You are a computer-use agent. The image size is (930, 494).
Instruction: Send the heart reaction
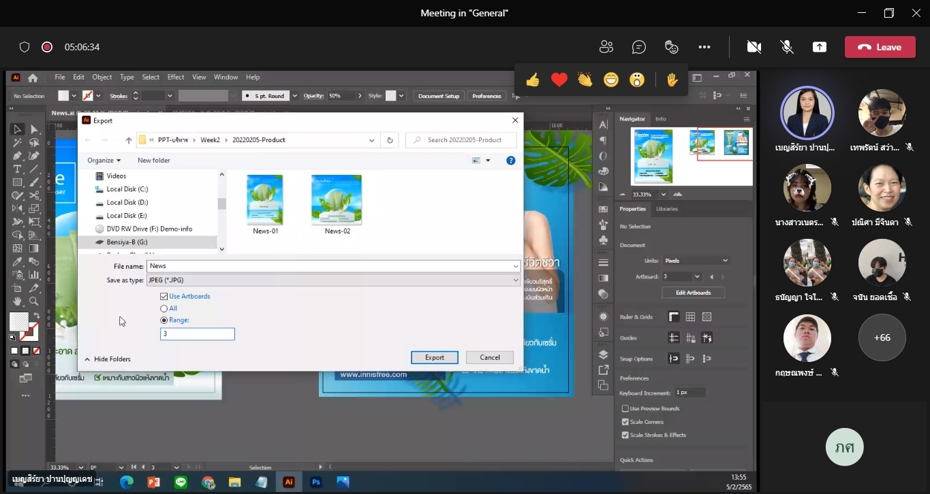coord(559,80)
